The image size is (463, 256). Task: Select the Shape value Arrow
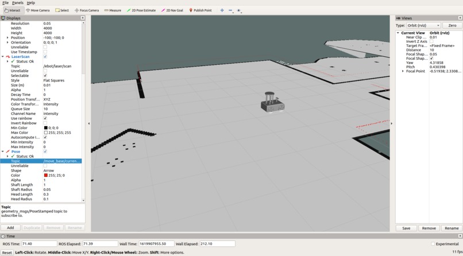[x=48, y=170]
